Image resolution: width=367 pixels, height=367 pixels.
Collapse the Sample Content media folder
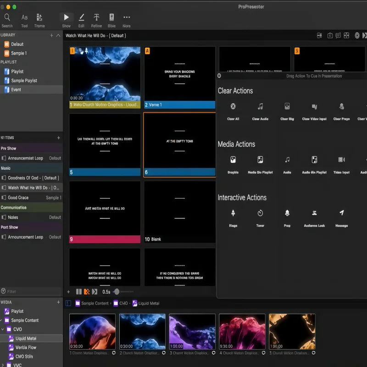2,320
